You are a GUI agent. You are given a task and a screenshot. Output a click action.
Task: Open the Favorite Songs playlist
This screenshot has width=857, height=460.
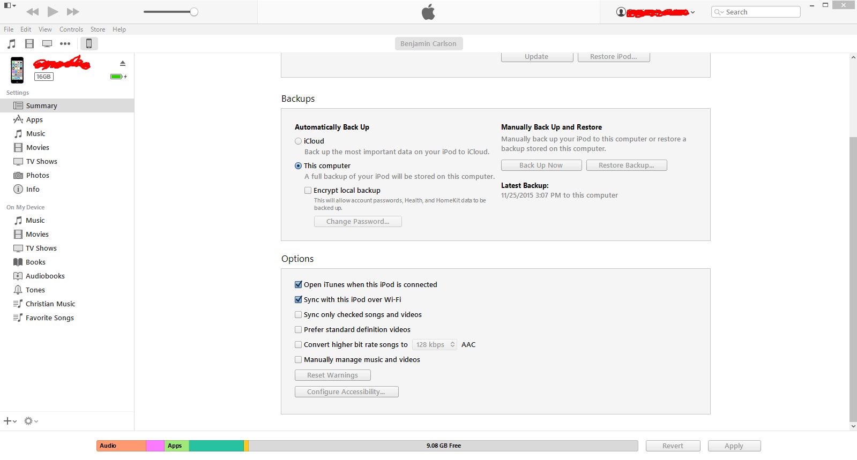tap(67, 318)
